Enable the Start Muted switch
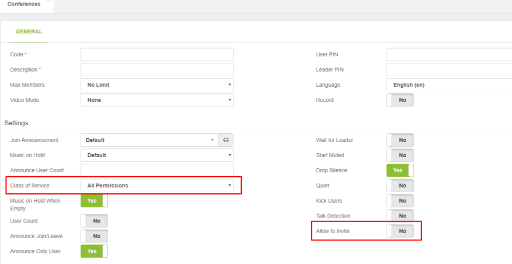 coord(400,155)
